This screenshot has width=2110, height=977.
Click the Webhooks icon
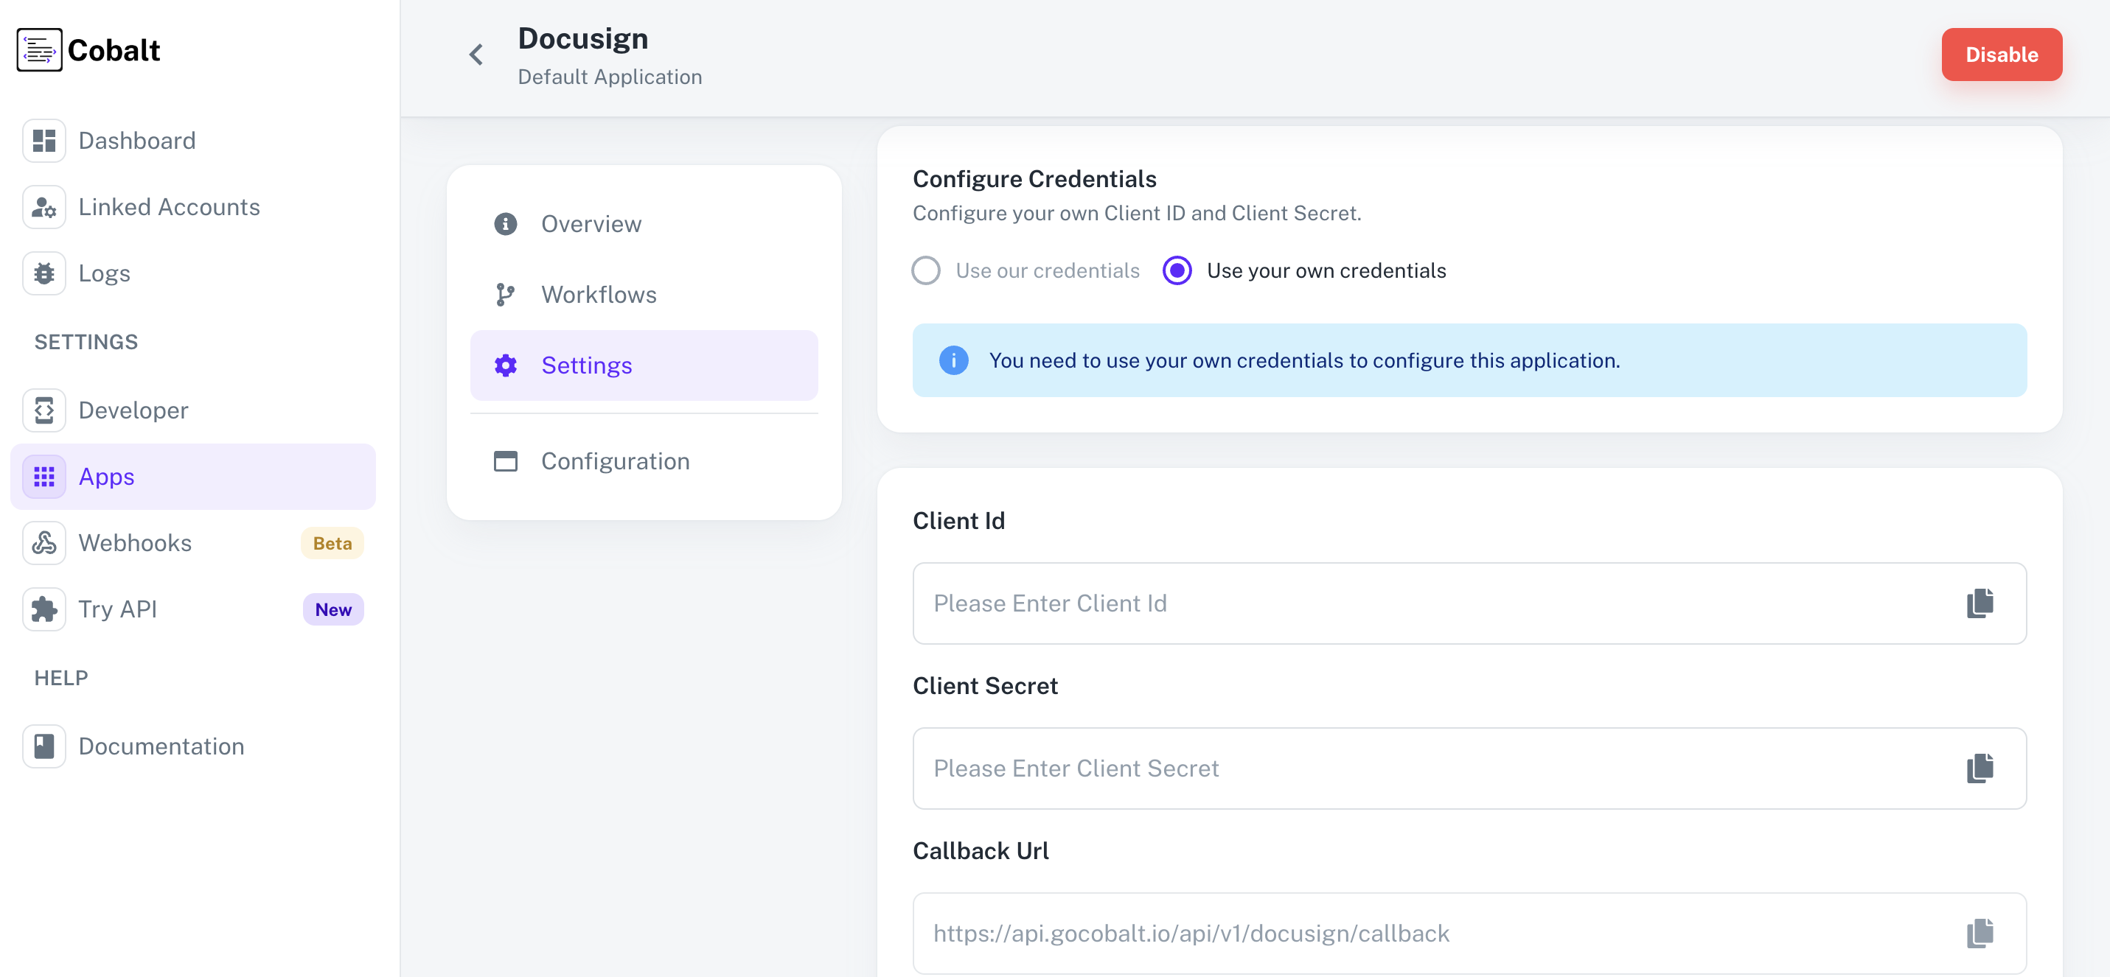[x=43, y=542]
